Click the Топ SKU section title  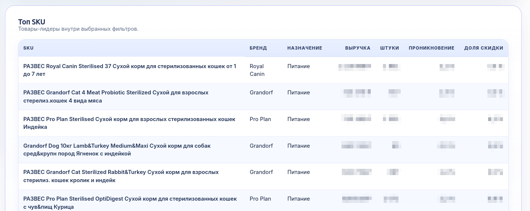(x=31, y=22)
